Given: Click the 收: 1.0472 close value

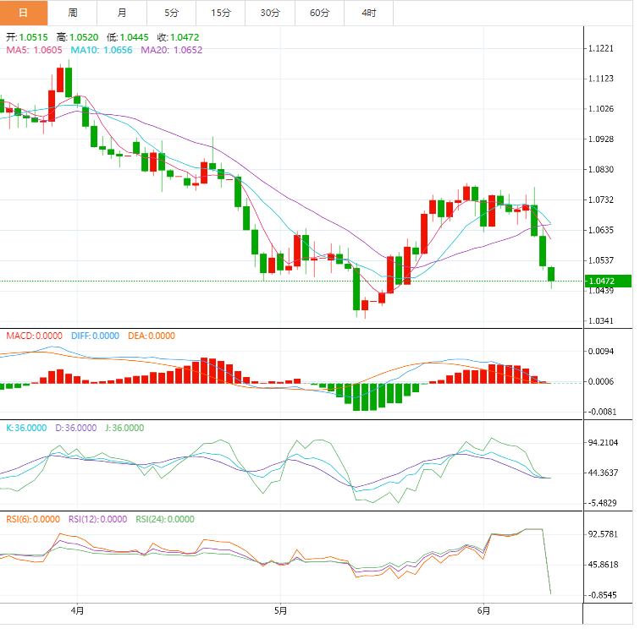Looking at the screenshot, I should [x=179, y=37].
